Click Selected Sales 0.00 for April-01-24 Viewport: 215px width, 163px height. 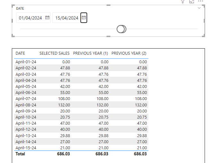[x=66, y=62]
